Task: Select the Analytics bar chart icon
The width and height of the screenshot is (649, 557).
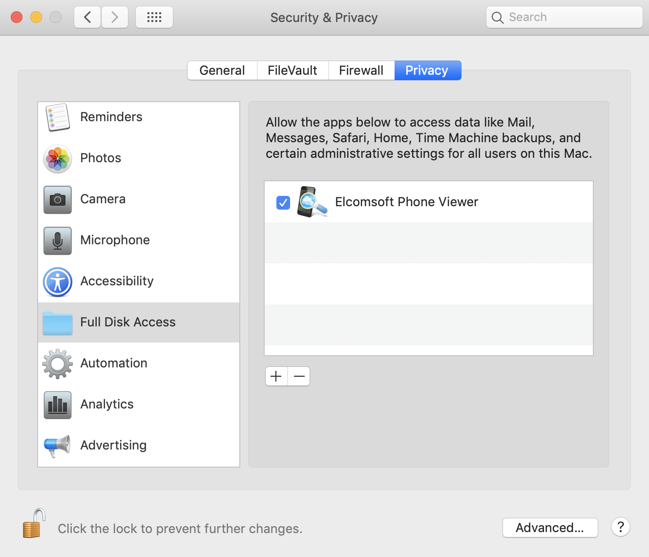Action: coord(57,405)
